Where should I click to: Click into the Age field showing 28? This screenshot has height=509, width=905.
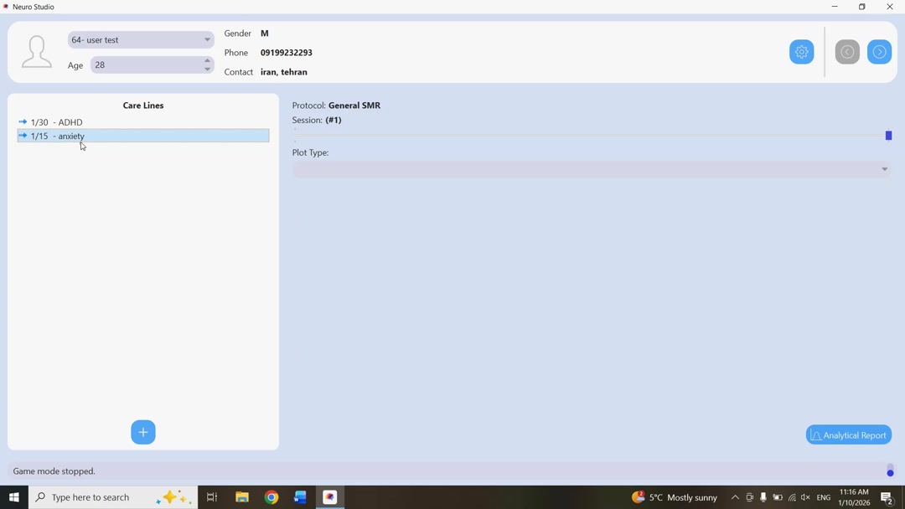point(146,65)
